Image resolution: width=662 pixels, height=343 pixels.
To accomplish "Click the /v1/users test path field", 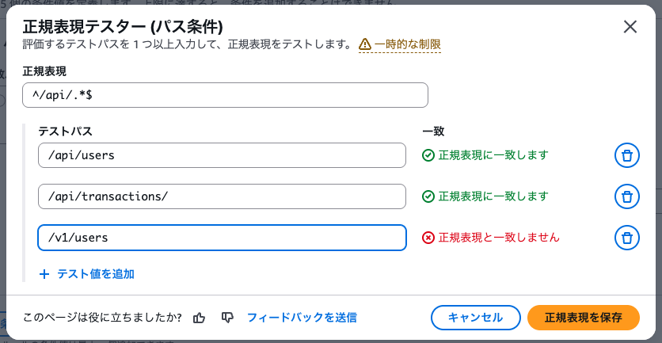I will [x=222, y=237].
